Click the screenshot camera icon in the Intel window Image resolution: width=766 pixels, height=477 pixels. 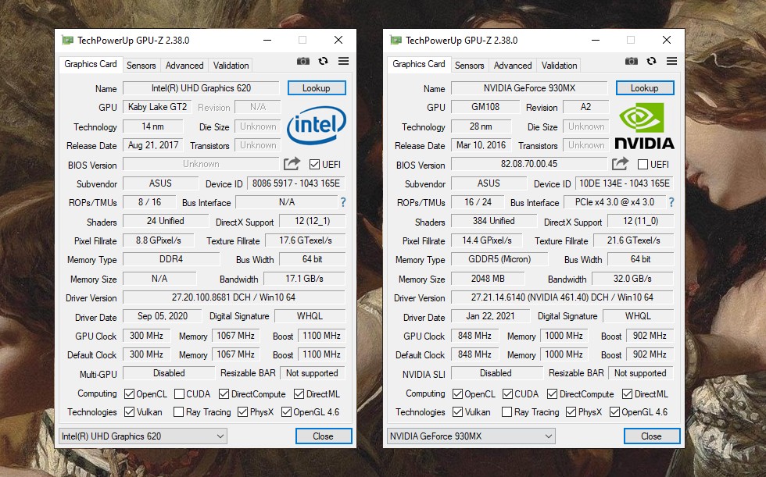pyautogui.click(x=303, y=62)
